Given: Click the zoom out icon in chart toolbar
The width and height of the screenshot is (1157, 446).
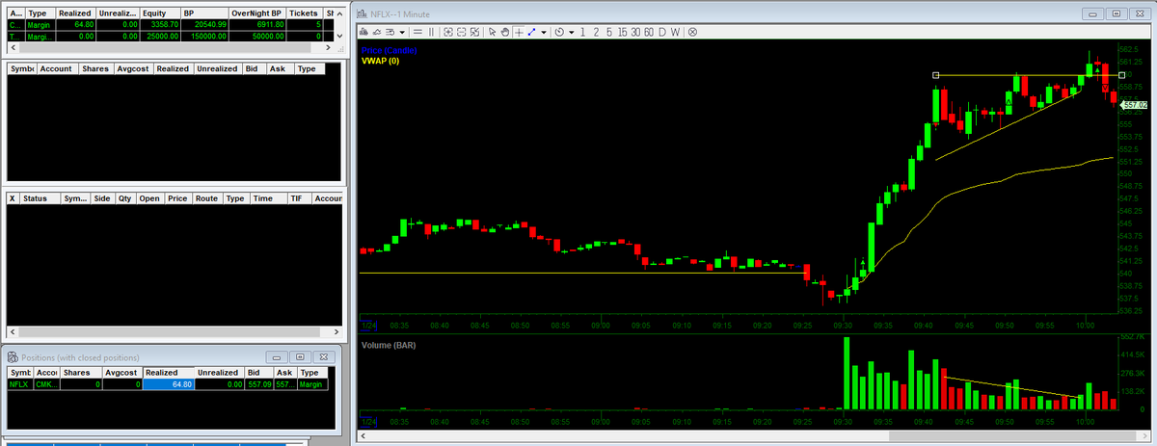Looking at the screenshot, I should 461,32.
